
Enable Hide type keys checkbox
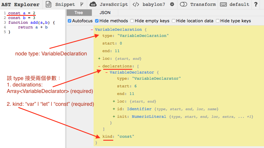pos(218,21)
